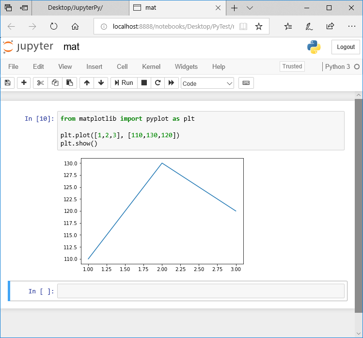Rename notebook by clicking title mat

click(x=71, y=47)
